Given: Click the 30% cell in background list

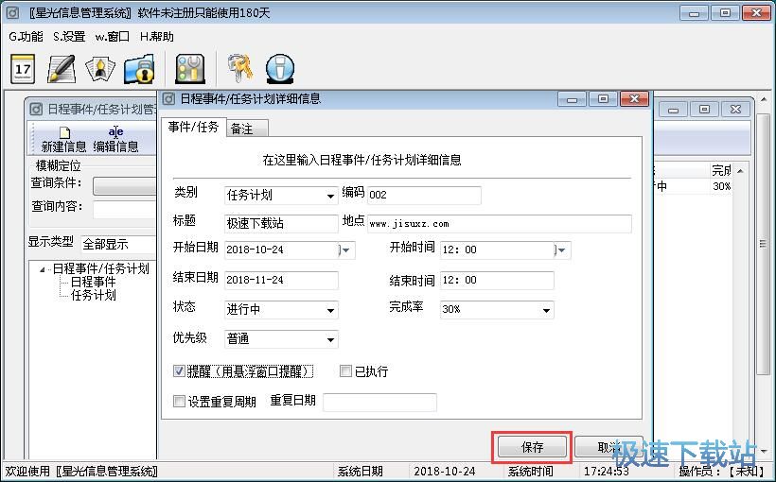Looking at the screenshot, I should [x=721, y=186].
